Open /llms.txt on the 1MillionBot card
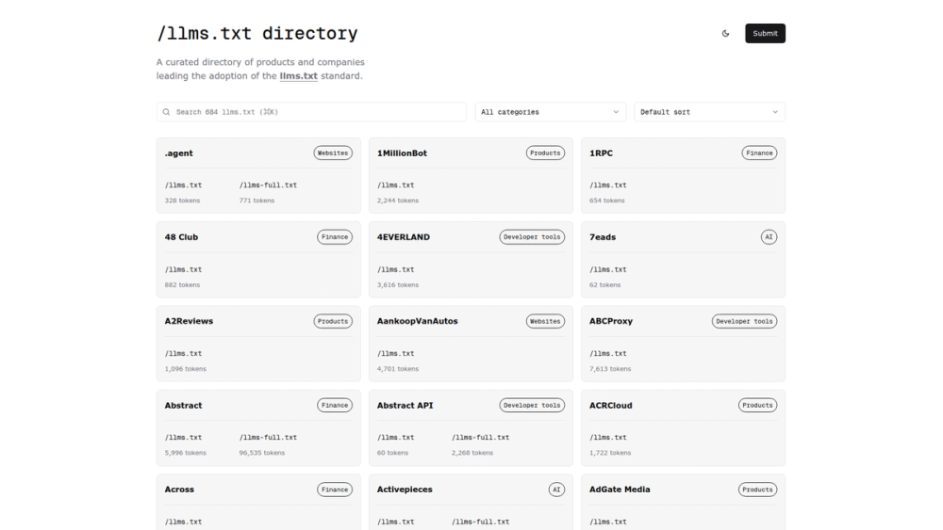Image resolution: width=943 pixels, height=530 pixels. click(x=396, y=185)
